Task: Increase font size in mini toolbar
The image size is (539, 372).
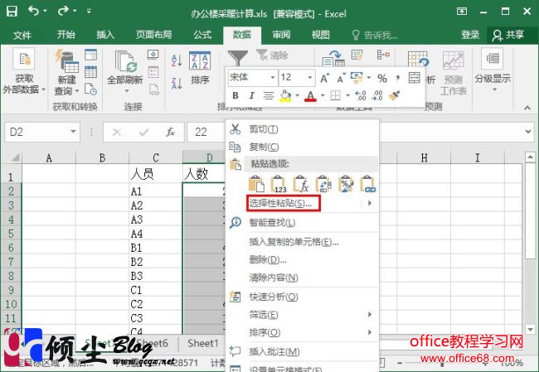Action: 324,78
